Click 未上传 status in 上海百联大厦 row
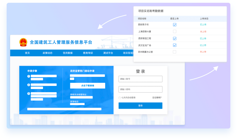The image size is (237, 139). 203,31
